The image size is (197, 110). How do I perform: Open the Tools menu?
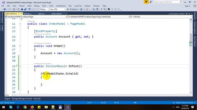[x=51, y=6]
